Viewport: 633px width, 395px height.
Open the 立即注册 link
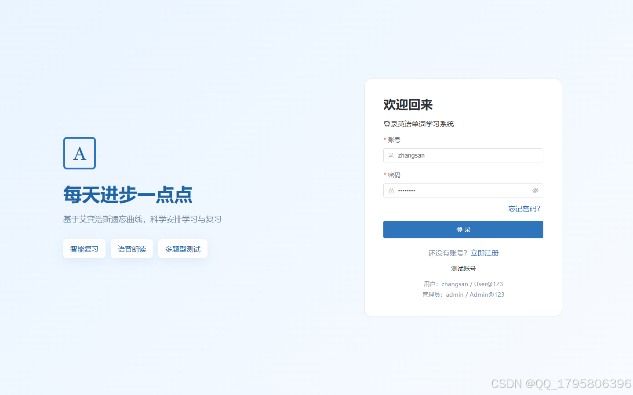click(x=485, y=253)
